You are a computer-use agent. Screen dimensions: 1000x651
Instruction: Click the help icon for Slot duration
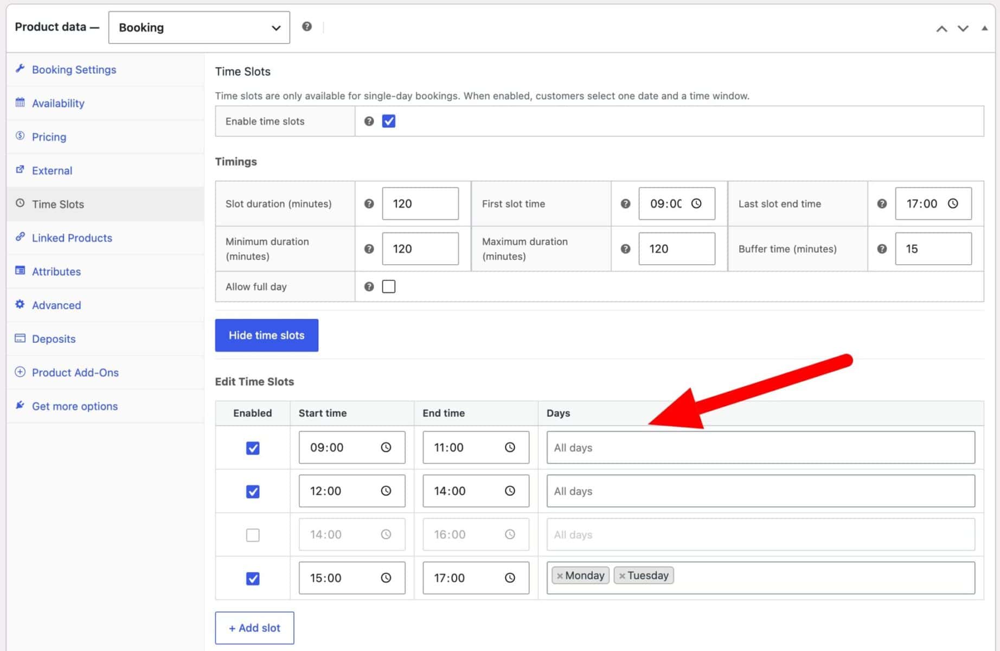[369, 203]
